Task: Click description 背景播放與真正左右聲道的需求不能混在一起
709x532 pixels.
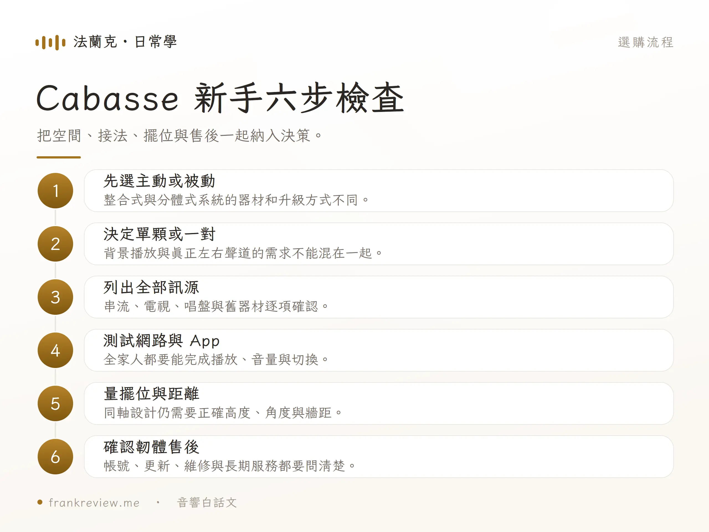Action: tap(243, 253)
